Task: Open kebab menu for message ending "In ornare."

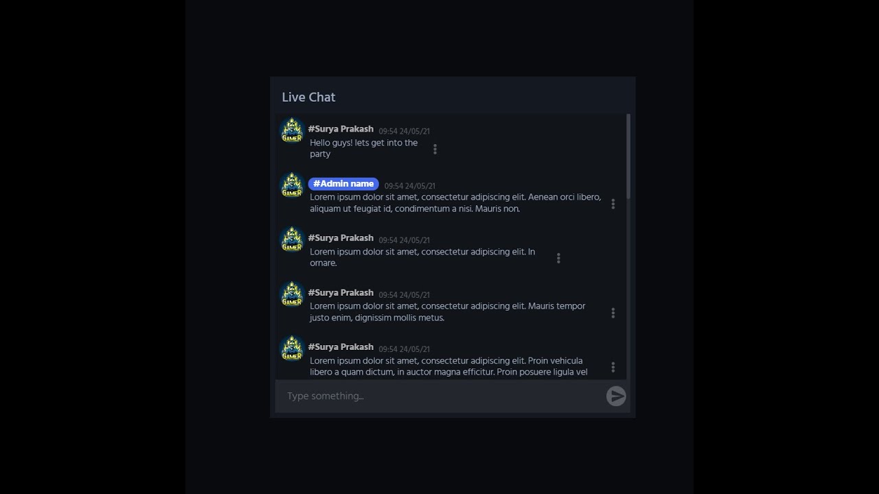Action: (x=558, y=258)
